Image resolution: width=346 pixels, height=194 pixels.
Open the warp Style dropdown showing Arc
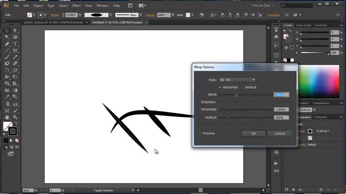click(x=237, y=80)
